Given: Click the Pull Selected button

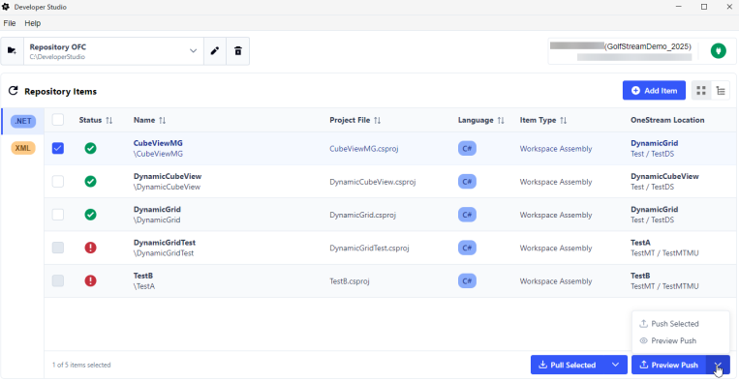Looking at the screenshot, I should click(568, 365).
